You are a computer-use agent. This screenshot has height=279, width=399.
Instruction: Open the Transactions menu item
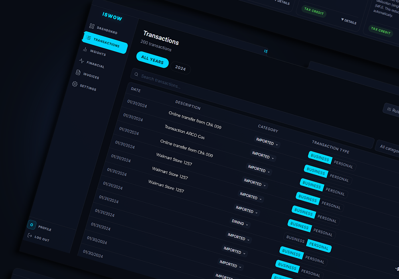(x=105, y=42)
